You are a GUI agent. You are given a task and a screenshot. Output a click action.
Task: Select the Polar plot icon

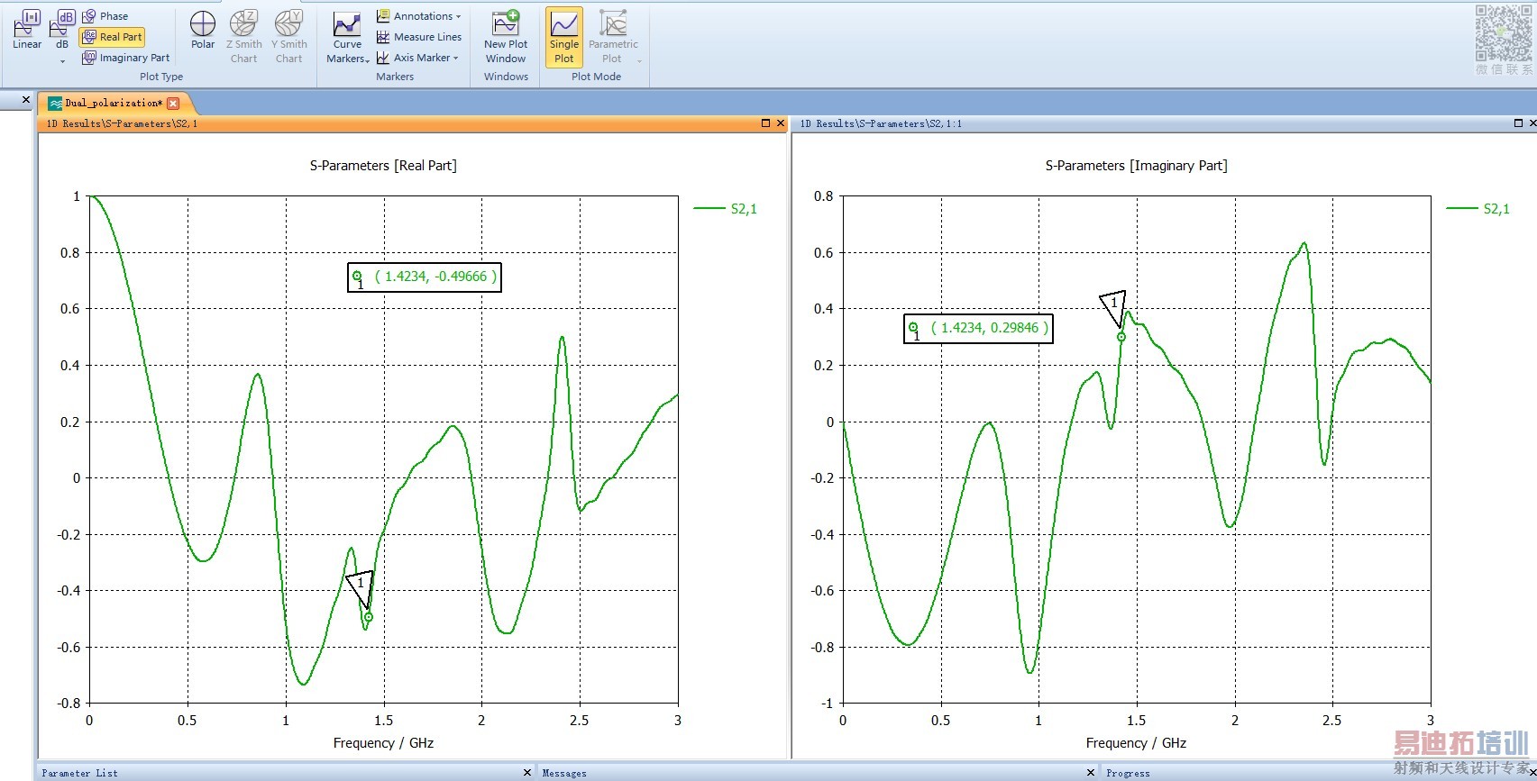[x=203, y=30]
